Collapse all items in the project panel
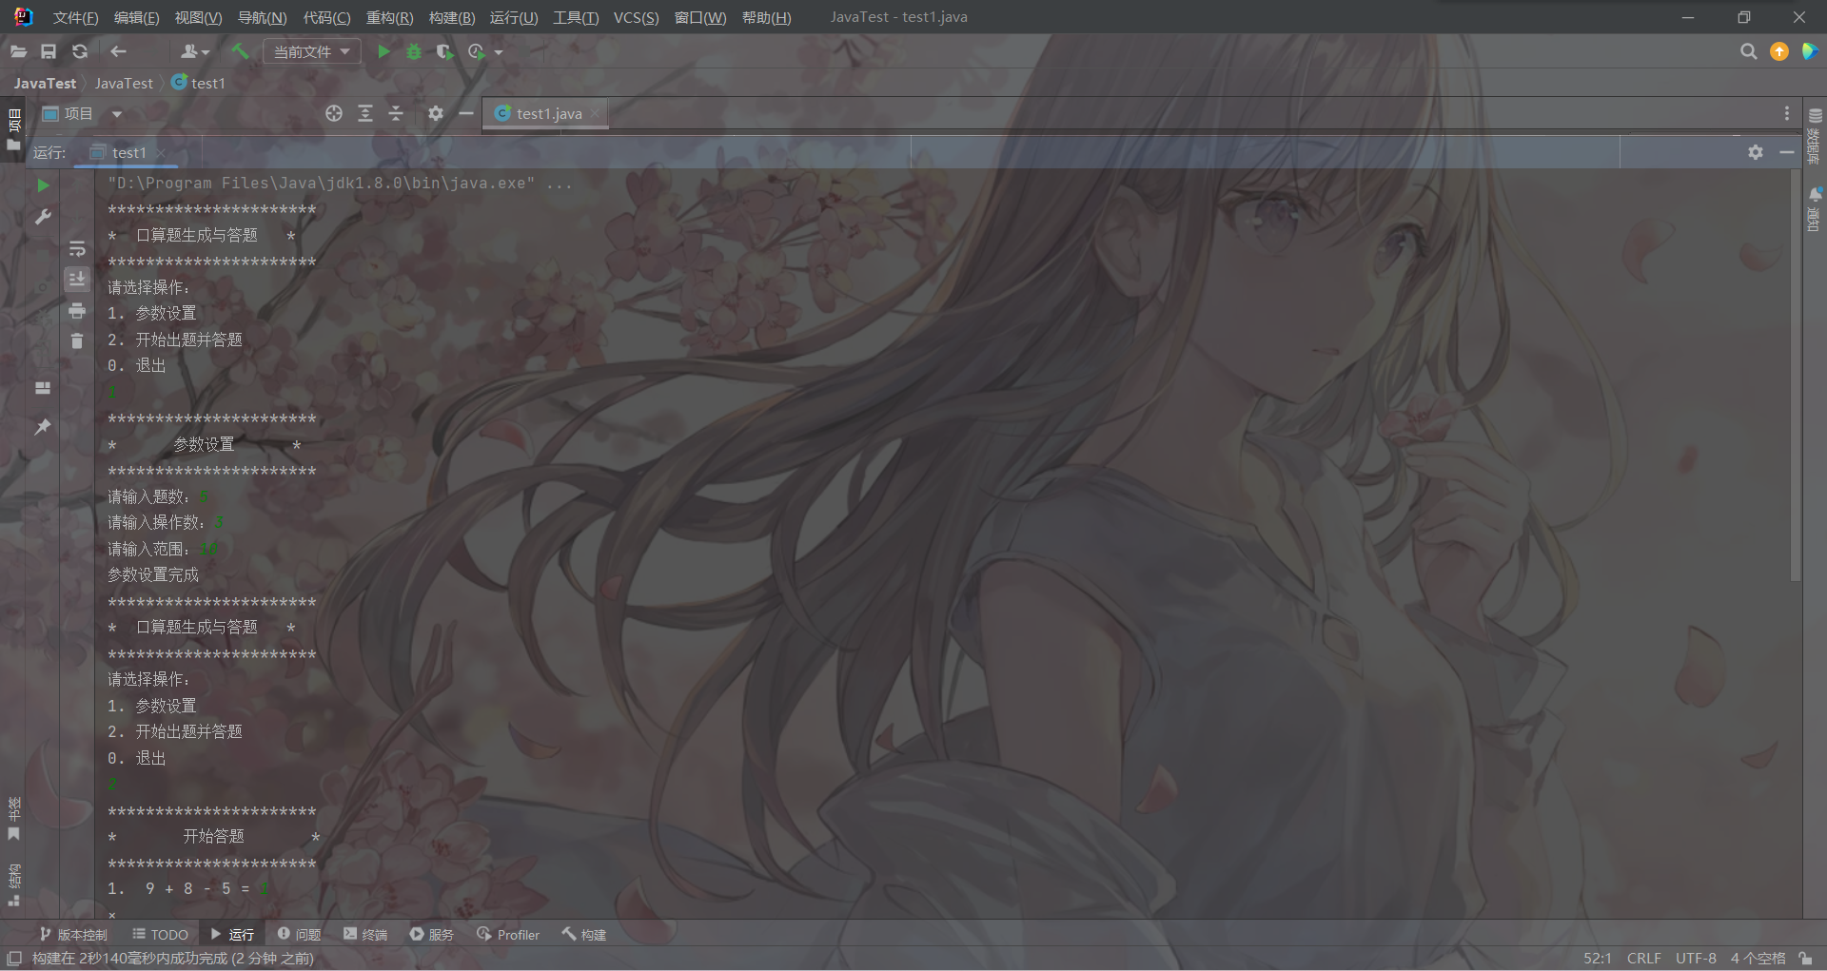This screenshot has height=971, width=1827. (396, 113)
